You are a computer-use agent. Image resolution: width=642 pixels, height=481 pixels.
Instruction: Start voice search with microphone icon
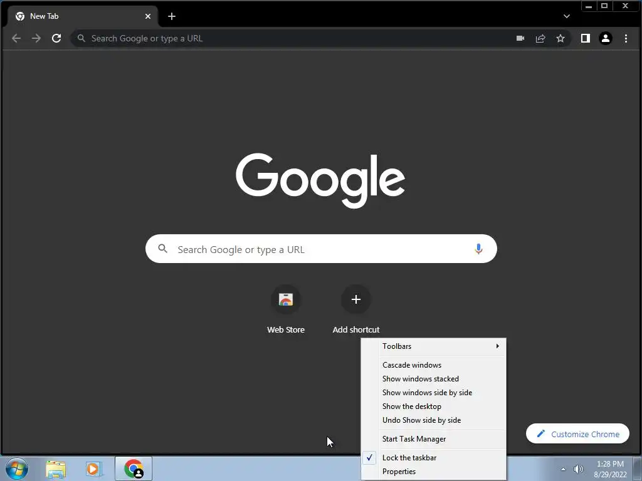tap(478, 249)
